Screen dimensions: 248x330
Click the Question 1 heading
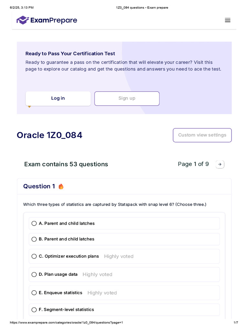point(39,186)
